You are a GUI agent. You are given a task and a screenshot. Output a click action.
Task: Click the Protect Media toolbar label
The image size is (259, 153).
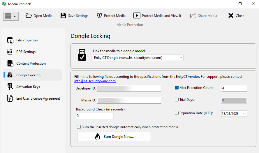(114, 16)
